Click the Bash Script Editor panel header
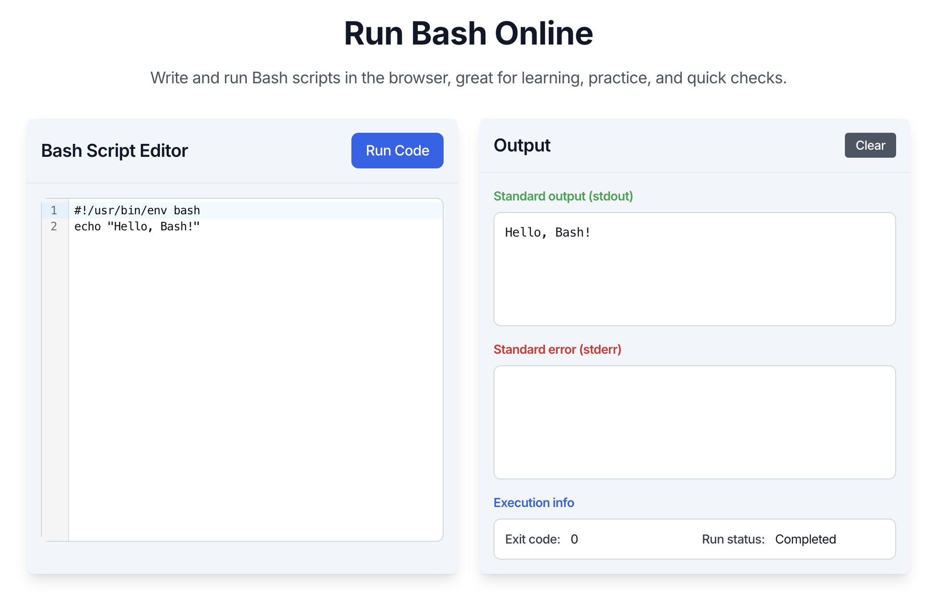 point(114,150)
